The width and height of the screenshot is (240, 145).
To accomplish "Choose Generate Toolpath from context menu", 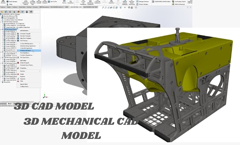I will point(29,34).
